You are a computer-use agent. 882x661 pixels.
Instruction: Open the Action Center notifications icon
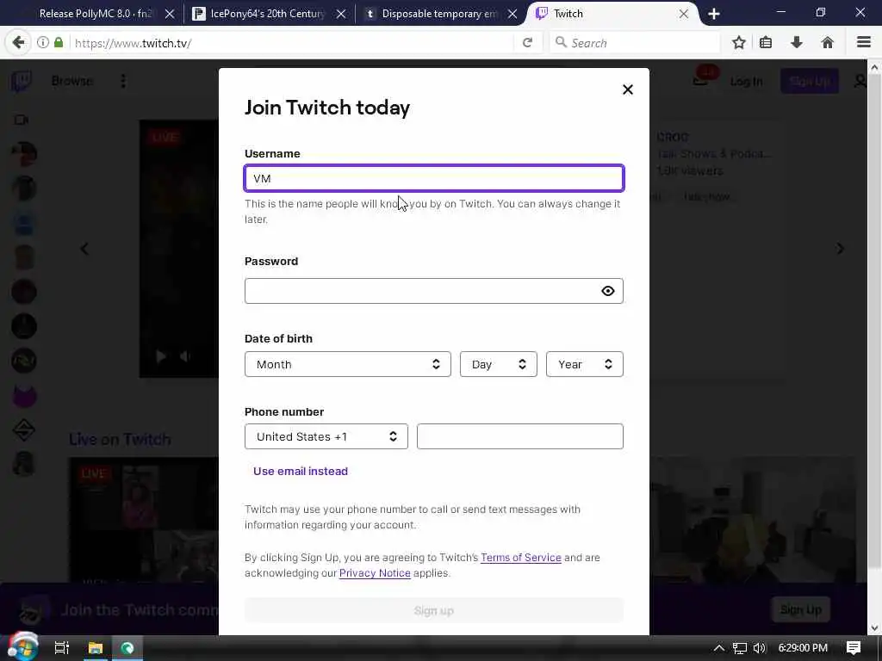coord(854,648)
